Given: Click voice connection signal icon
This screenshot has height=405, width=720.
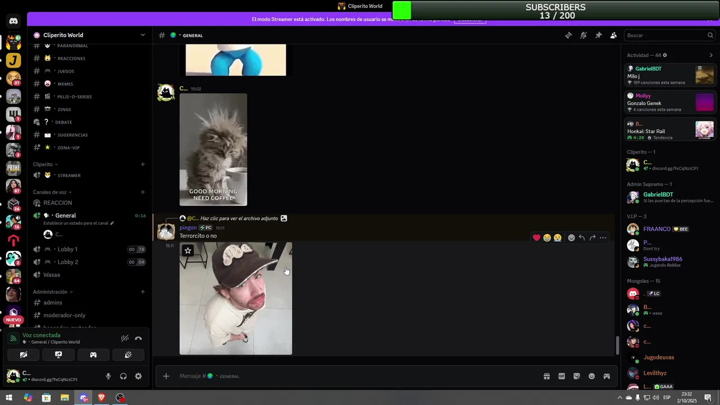Looking at the screenshot, I should click(x=13, y=339).
